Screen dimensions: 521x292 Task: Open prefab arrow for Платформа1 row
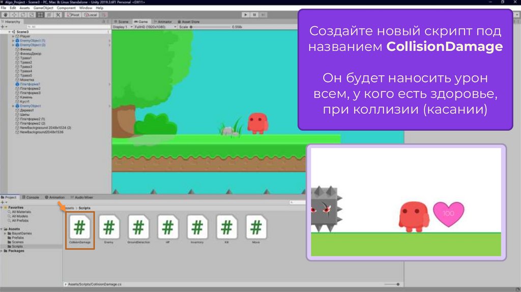click(x=109, y=84)
